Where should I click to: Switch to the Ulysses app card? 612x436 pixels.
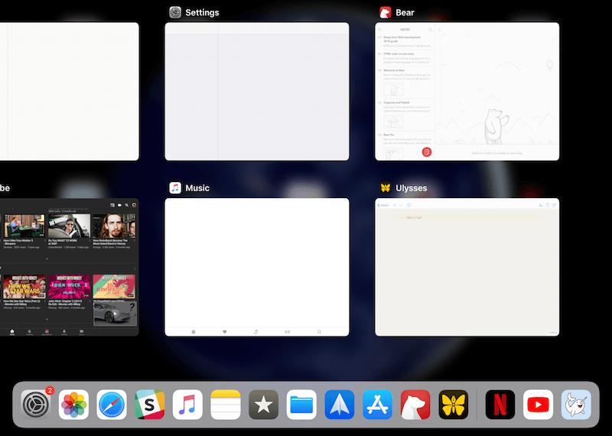[467, 267]
